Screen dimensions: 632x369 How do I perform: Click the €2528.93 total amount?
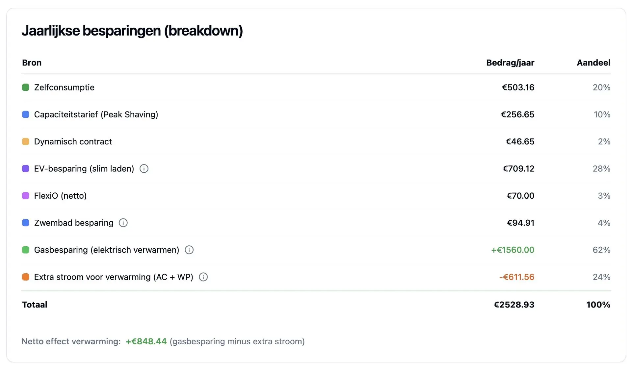click(x=514, y=305)
